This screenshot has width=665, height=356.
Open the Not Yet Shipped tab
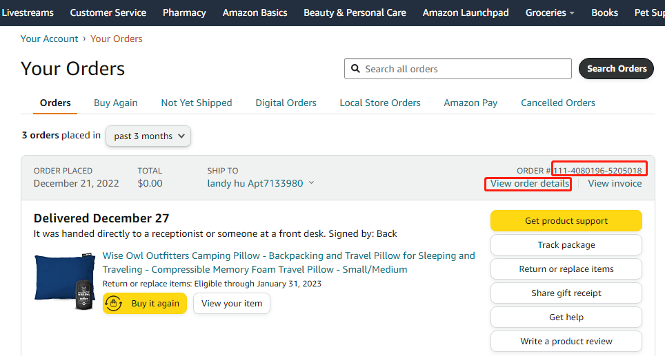(x=197, y=103)
